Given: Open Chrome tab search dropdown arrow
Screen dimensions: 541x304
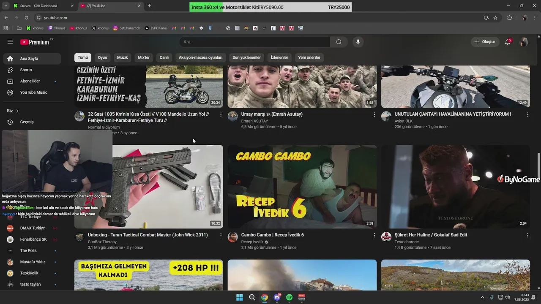Looking at the screenshot, I should [5, 6].
